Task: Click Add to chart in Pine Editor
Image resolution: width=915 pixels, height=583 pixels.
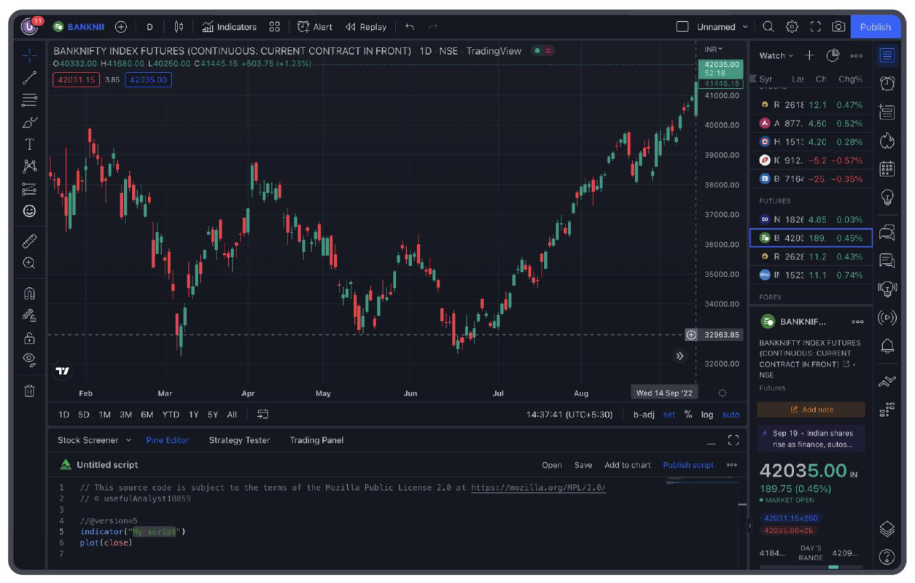Action: (627, 465)
